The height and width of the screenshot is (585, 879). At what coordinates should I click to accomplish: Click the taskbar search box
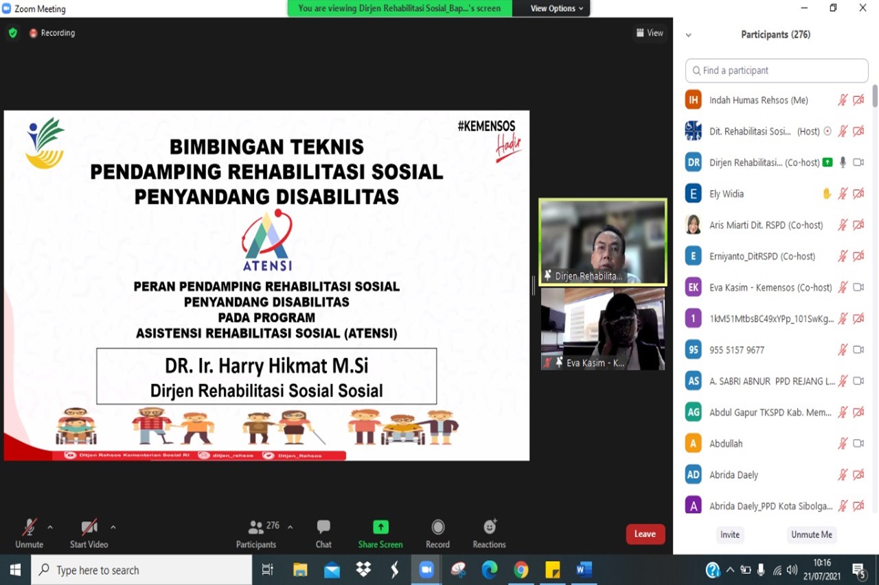point(141,570)
